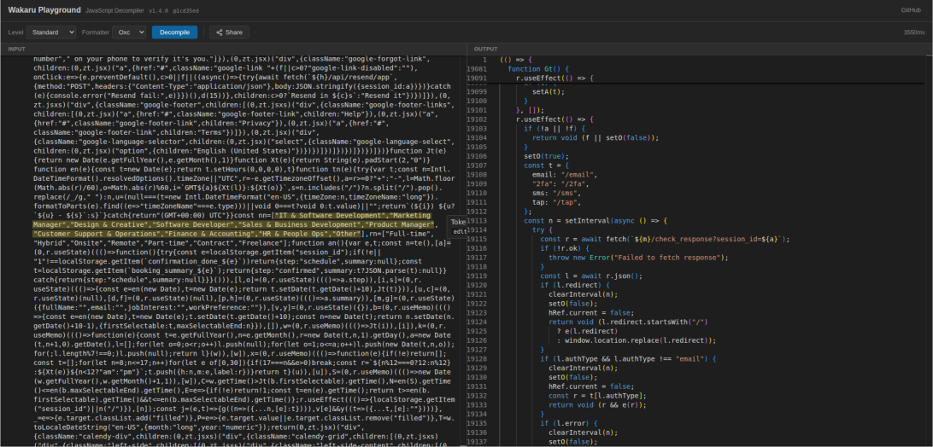Viewport: 933px width, 447px height.
Task: Click the 'if (l.redirect) {' line
Action: coord(573,285)
